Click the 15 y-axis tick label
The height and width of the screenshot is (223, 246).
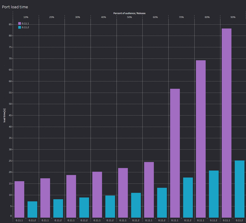click(10, 184)
